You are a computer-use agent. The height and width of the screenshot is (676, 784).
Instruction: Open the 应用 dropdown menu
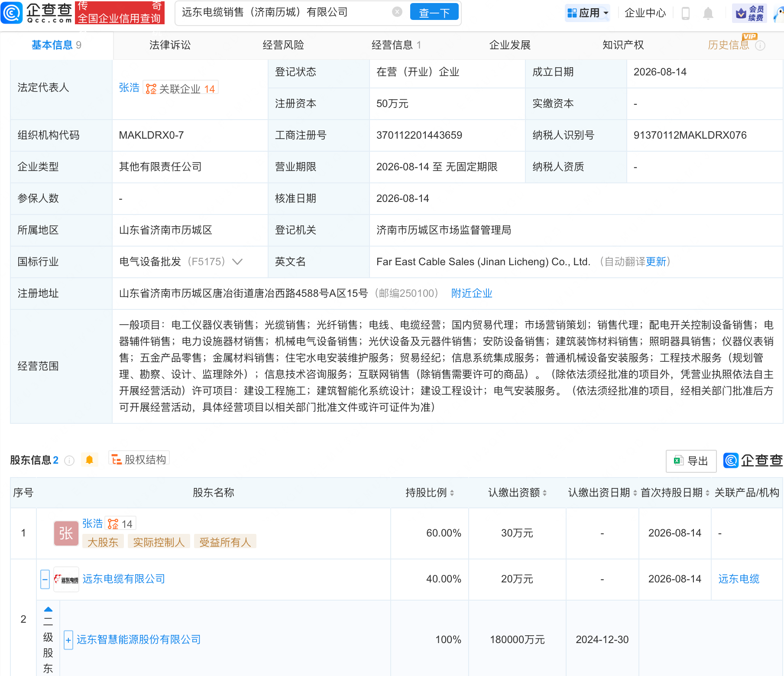click(588, 13)
